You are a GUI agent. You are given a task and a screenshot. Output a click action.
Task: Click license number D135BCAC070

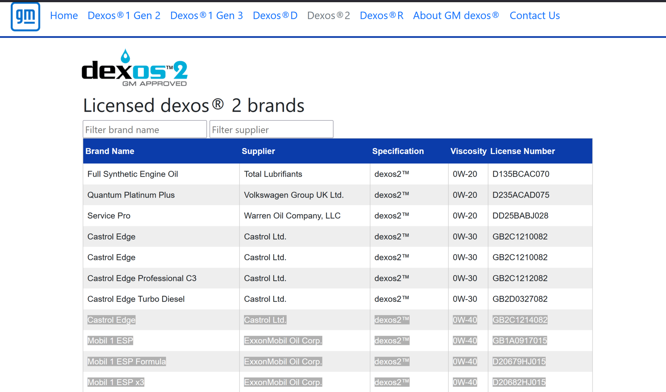pos(521,174)
